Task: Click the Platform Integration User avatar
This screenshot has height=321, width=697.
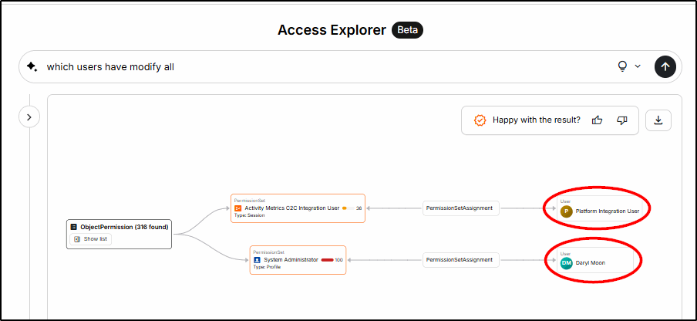Action: tap(567, 211)
